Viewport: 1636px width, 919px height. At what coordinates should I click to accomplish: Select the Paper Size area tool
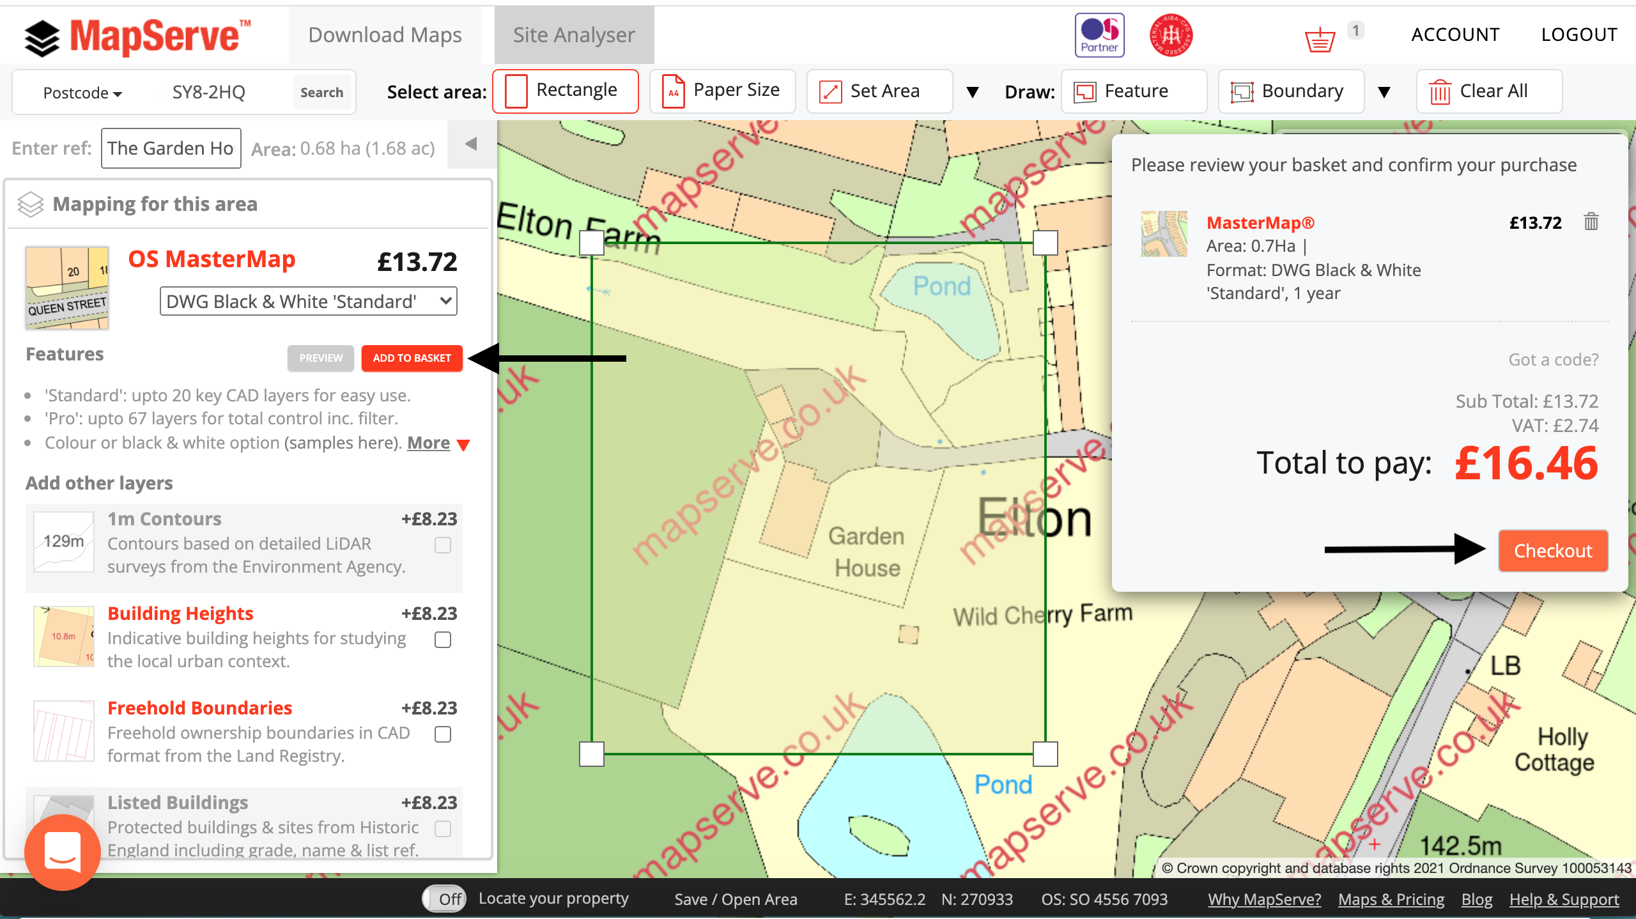pyautogui.click(x=722, y=91)
